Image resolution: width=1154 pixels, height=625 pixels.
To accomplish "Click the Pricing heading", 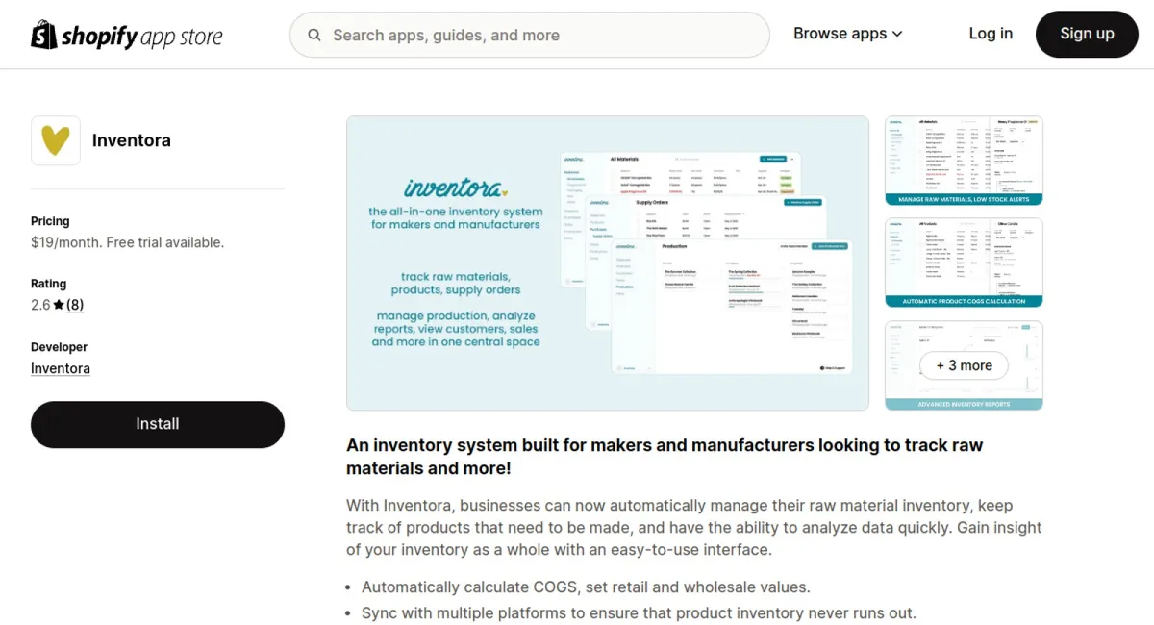I will pos(50,221).
